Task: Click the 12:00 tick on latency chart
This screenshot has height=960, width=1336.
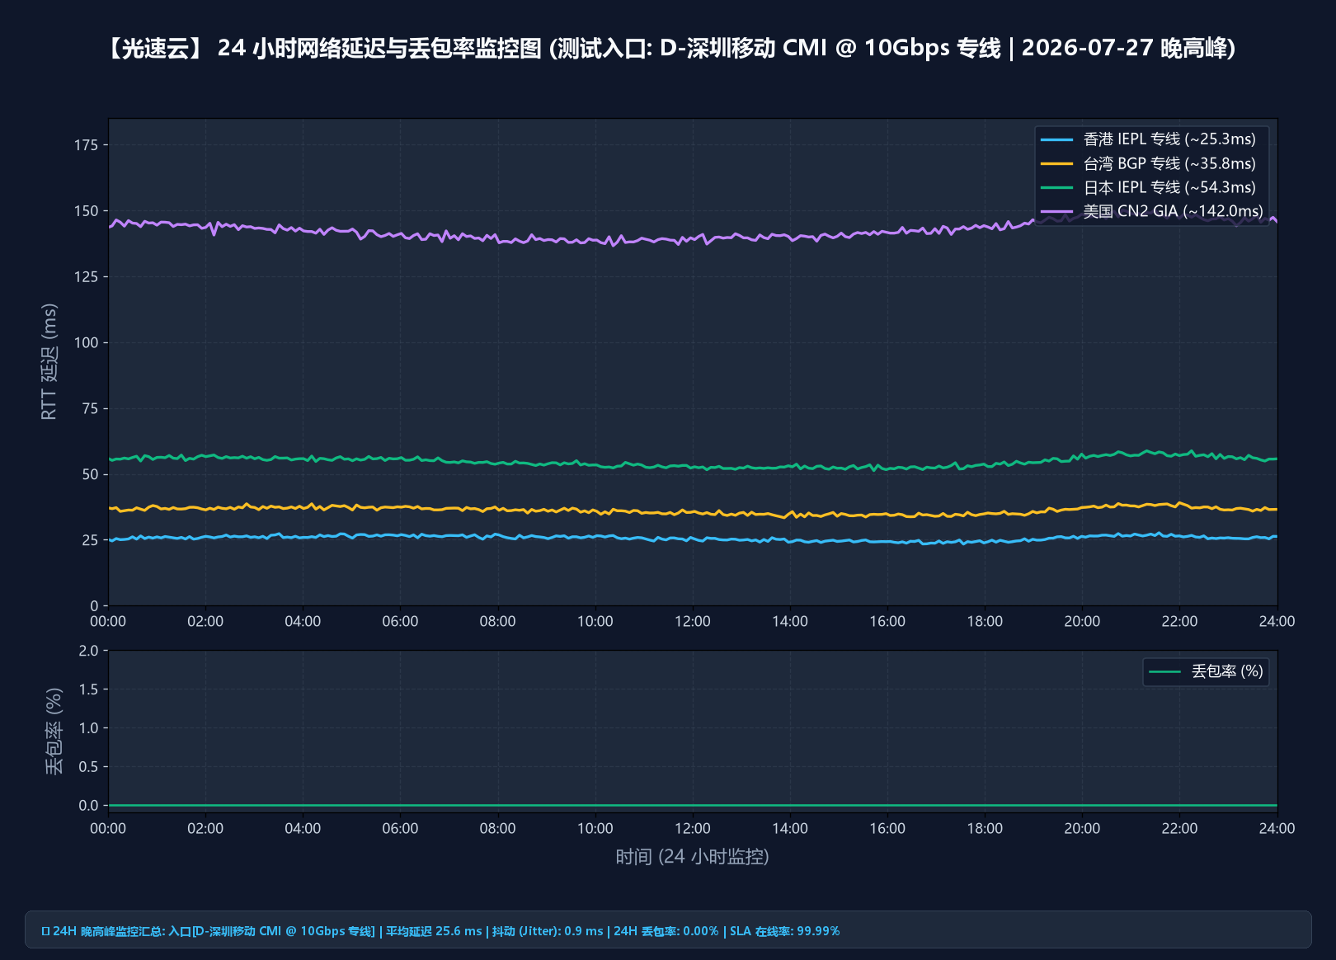Action: [x=693, y=621]
